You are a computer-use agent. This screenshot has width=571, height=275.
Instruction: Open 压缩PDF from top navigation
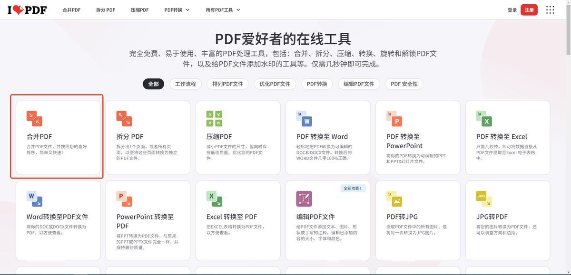pyautogui.click(x=139, y=10)
